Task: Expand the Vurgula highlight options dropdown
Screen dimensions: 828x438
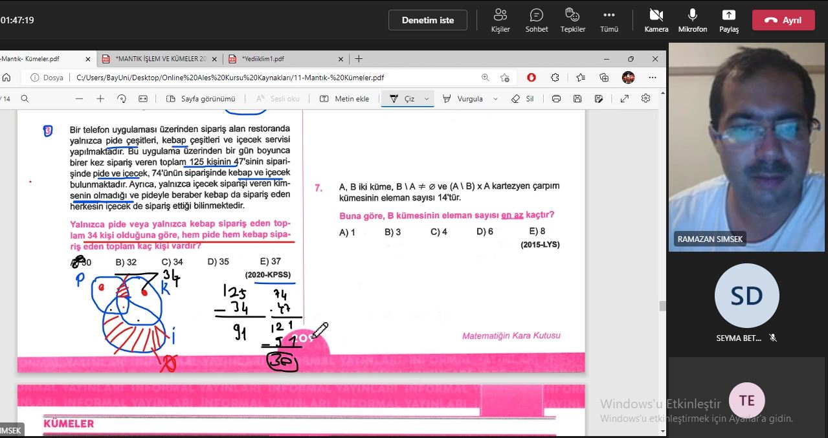Action: [496, 99]
